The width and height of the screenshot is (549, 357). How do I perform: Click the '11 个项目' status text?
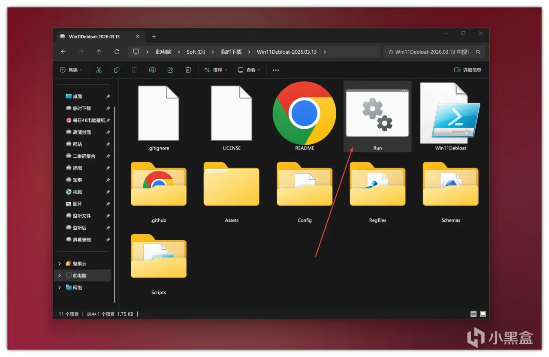(x=69, y=314)
